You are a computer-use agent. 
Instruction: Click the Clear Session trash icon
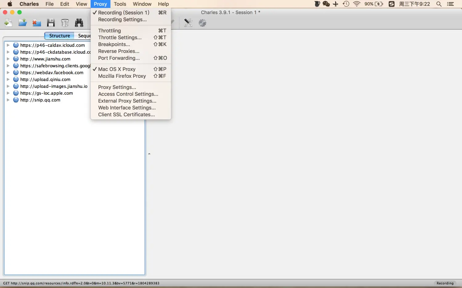tap(65, 23)
